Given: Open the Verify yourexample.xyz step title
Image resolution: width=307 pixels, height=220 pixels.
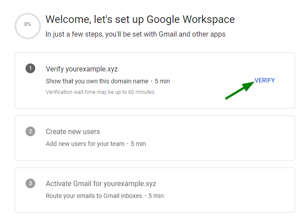Looking at the screenshot, I should (81, 69).
